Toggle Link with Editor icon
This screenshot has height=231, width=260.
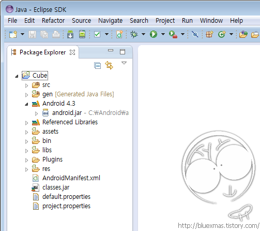coord(109,65)
